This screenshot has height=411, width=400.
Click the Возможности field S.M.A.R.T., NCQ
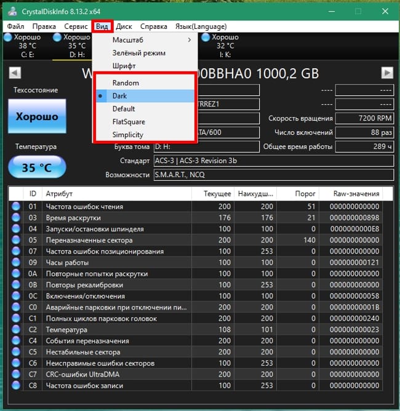click(x=274, y=175)
